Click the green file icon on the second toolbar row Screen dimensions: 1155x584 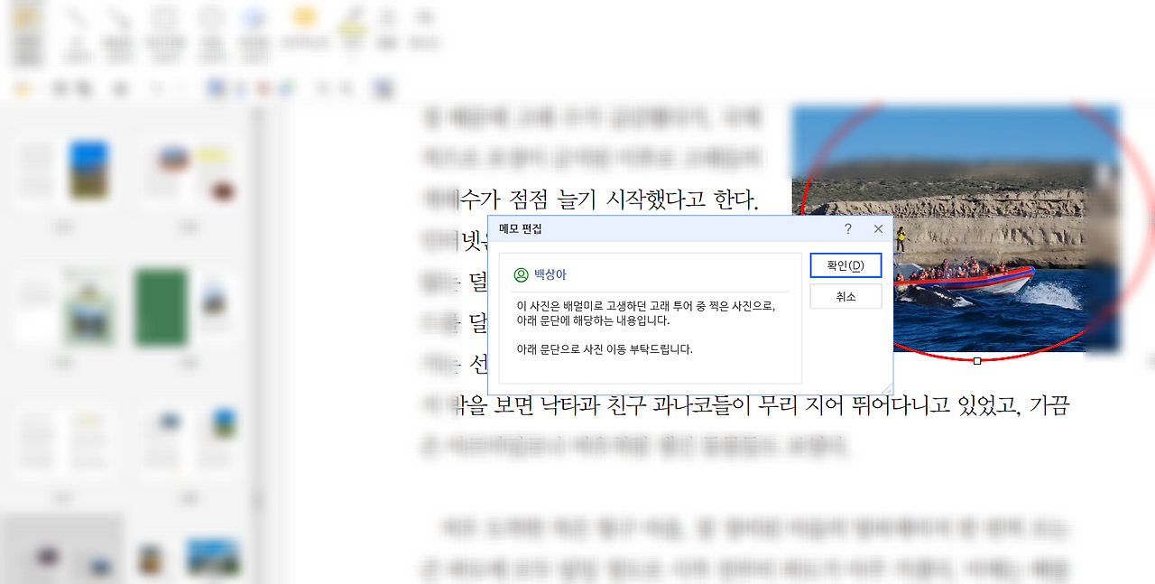tap(287, 88)
